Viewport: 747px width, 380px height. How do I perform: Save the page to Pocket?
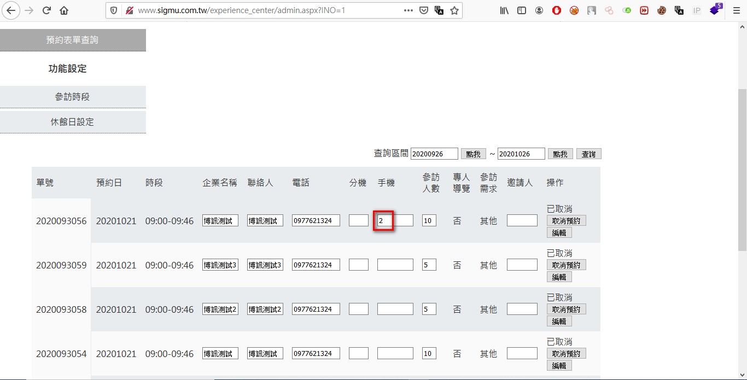pyautogui.click(x=423, y=10)
